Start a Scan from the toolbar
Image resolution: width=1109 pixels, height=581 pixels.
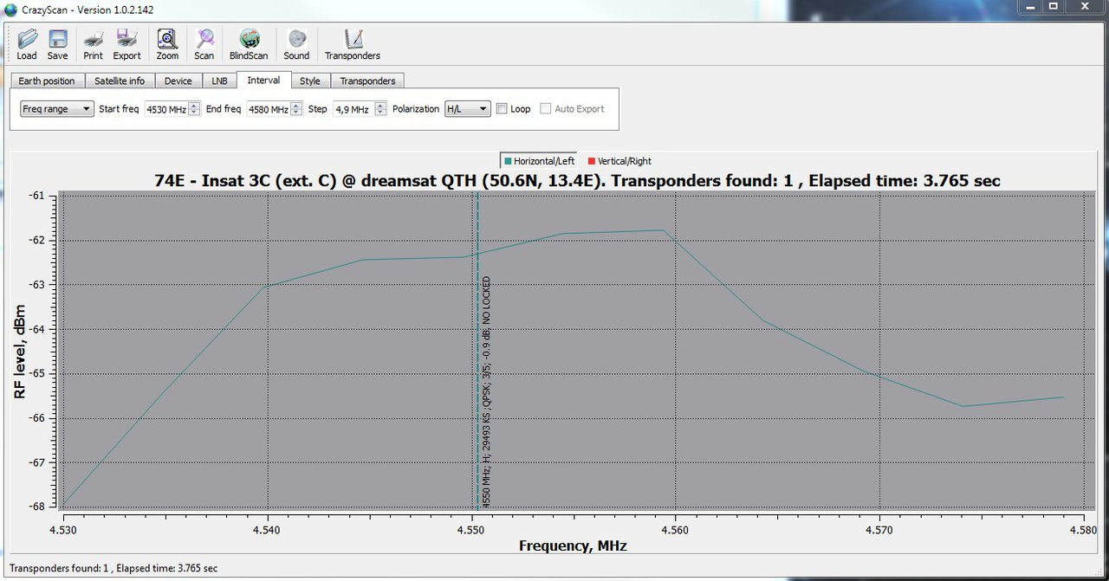pyautogui.click(x=204, y=41)
